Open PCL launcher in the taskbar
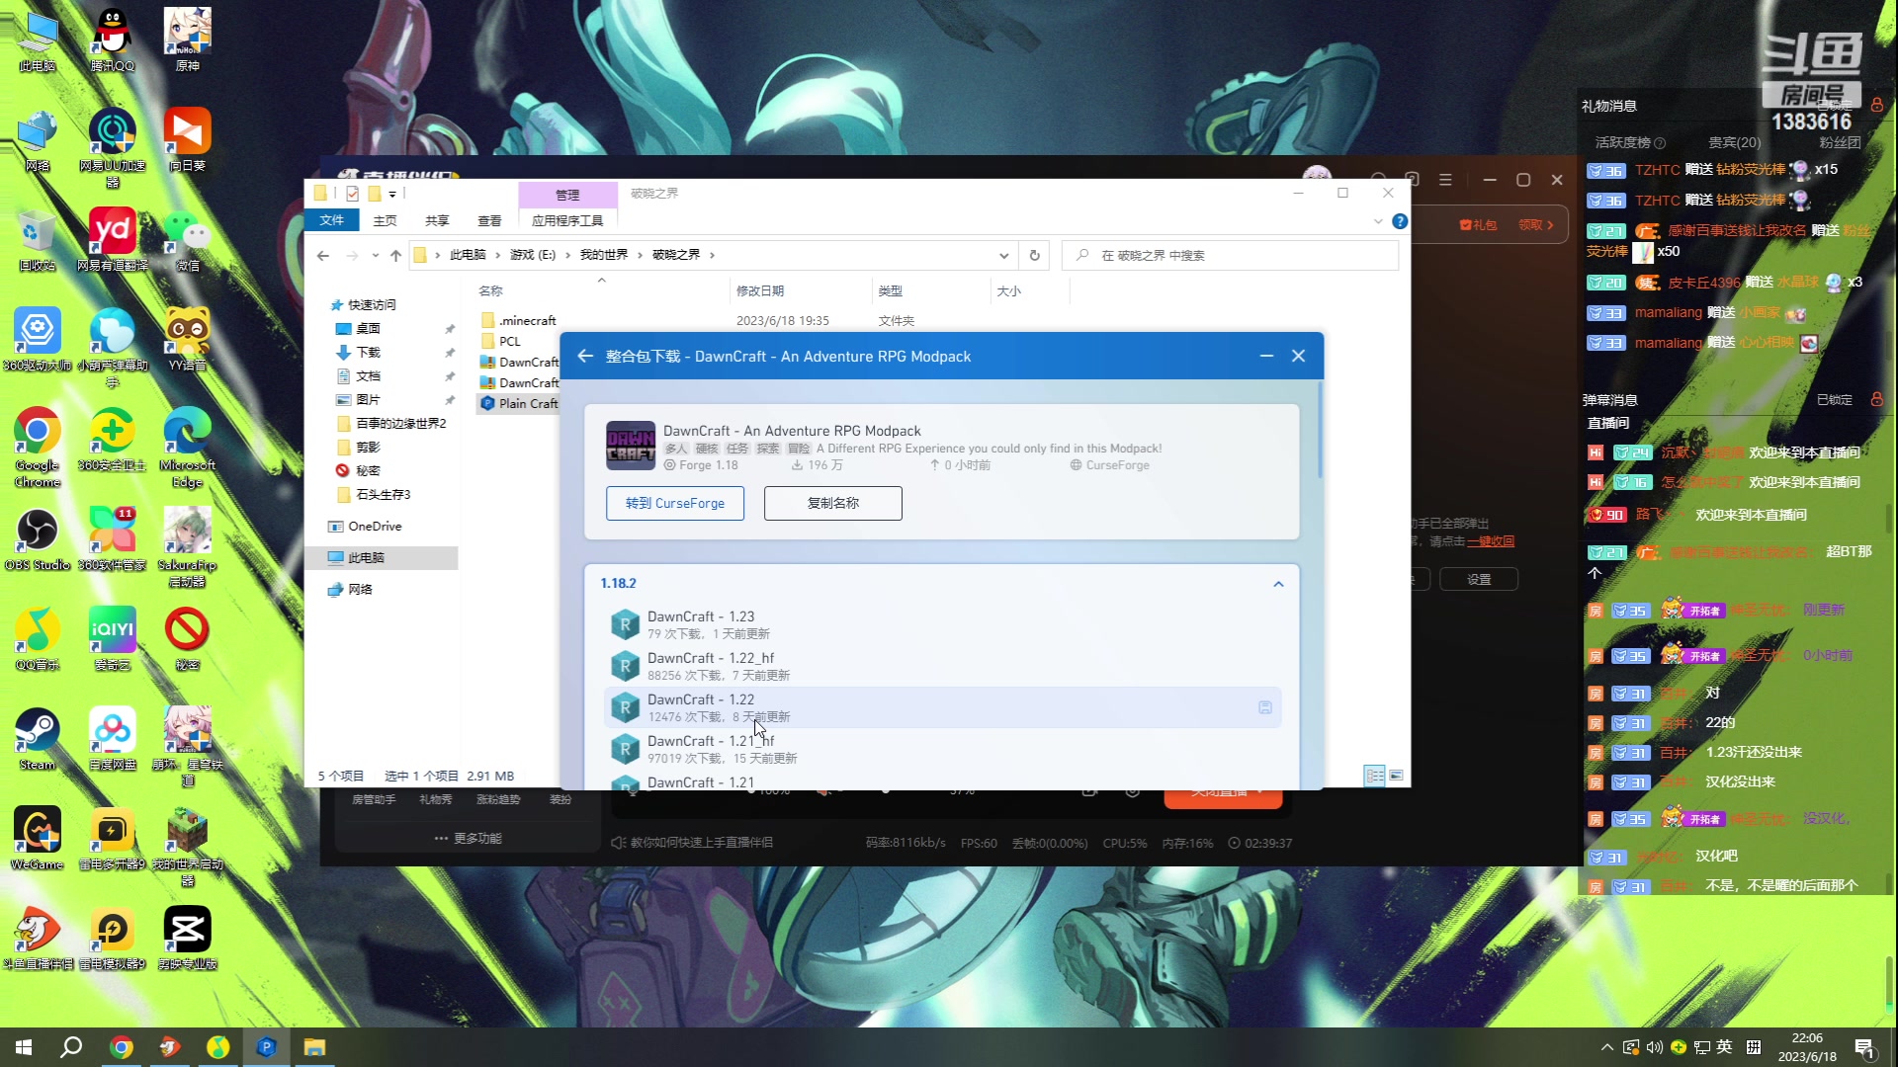Image resolution: width=1898 pixels, height=1067 pixels. tap(266, 1047)
